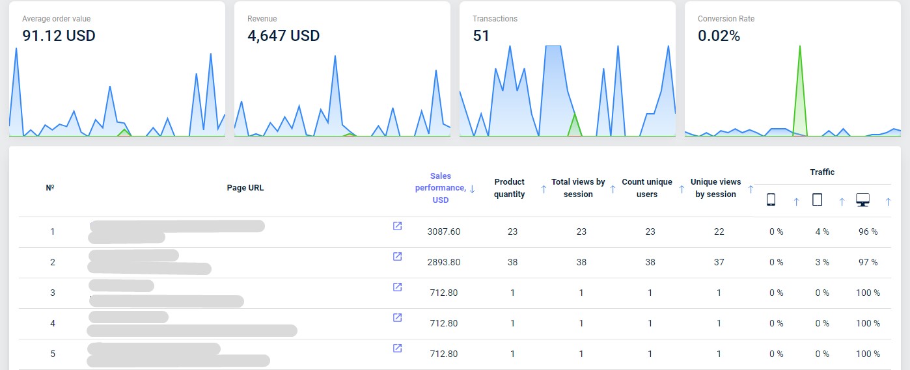Select sales value 712.80 in row 5
This screenshot has height=370, width=910.
click(444, 354)
